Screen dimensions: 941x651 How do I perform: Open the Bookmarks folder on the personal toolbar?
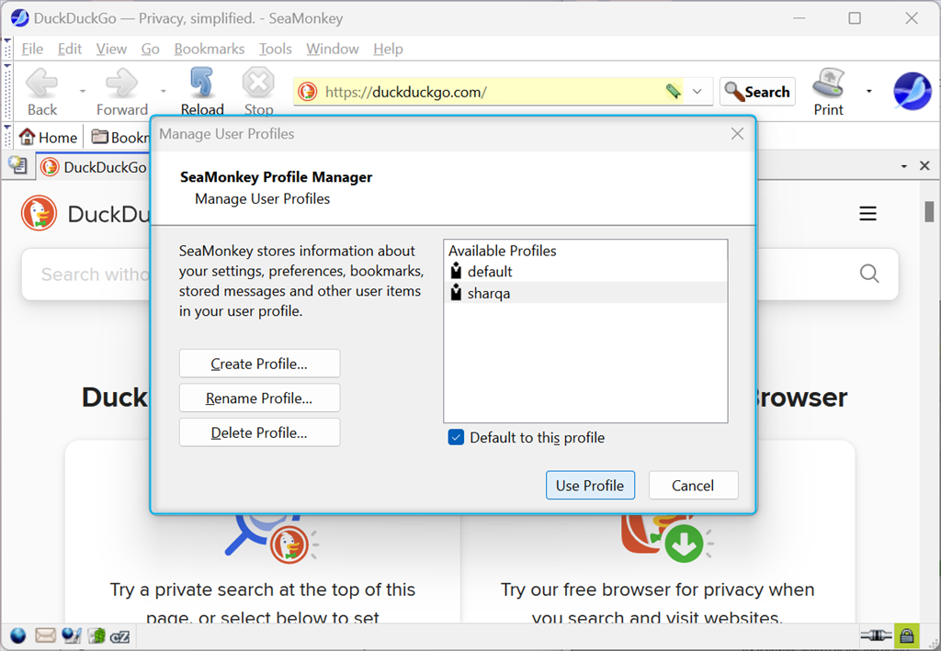120,138
